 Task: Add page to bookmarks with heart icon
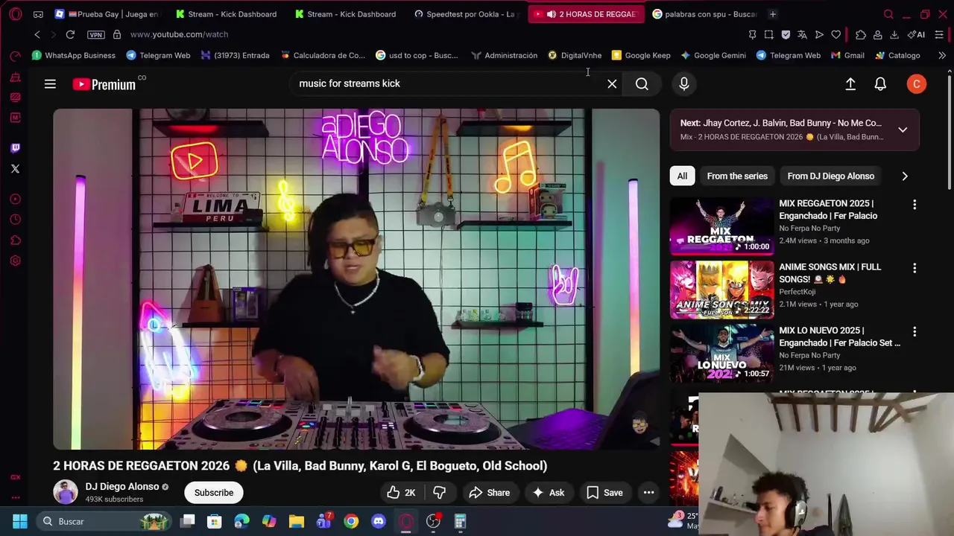click(x=835, y=34)
